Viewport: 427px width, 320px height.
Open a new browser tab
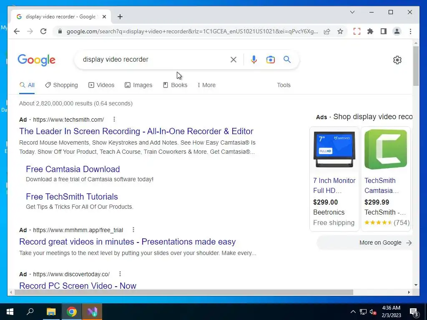tap(120, 17)
